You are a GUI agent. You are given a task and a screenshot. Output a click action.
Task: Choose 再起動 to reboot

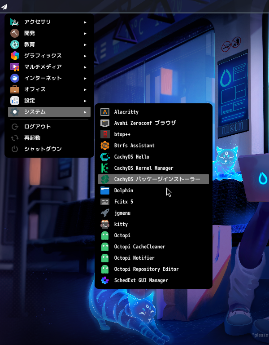click(49, 138)
